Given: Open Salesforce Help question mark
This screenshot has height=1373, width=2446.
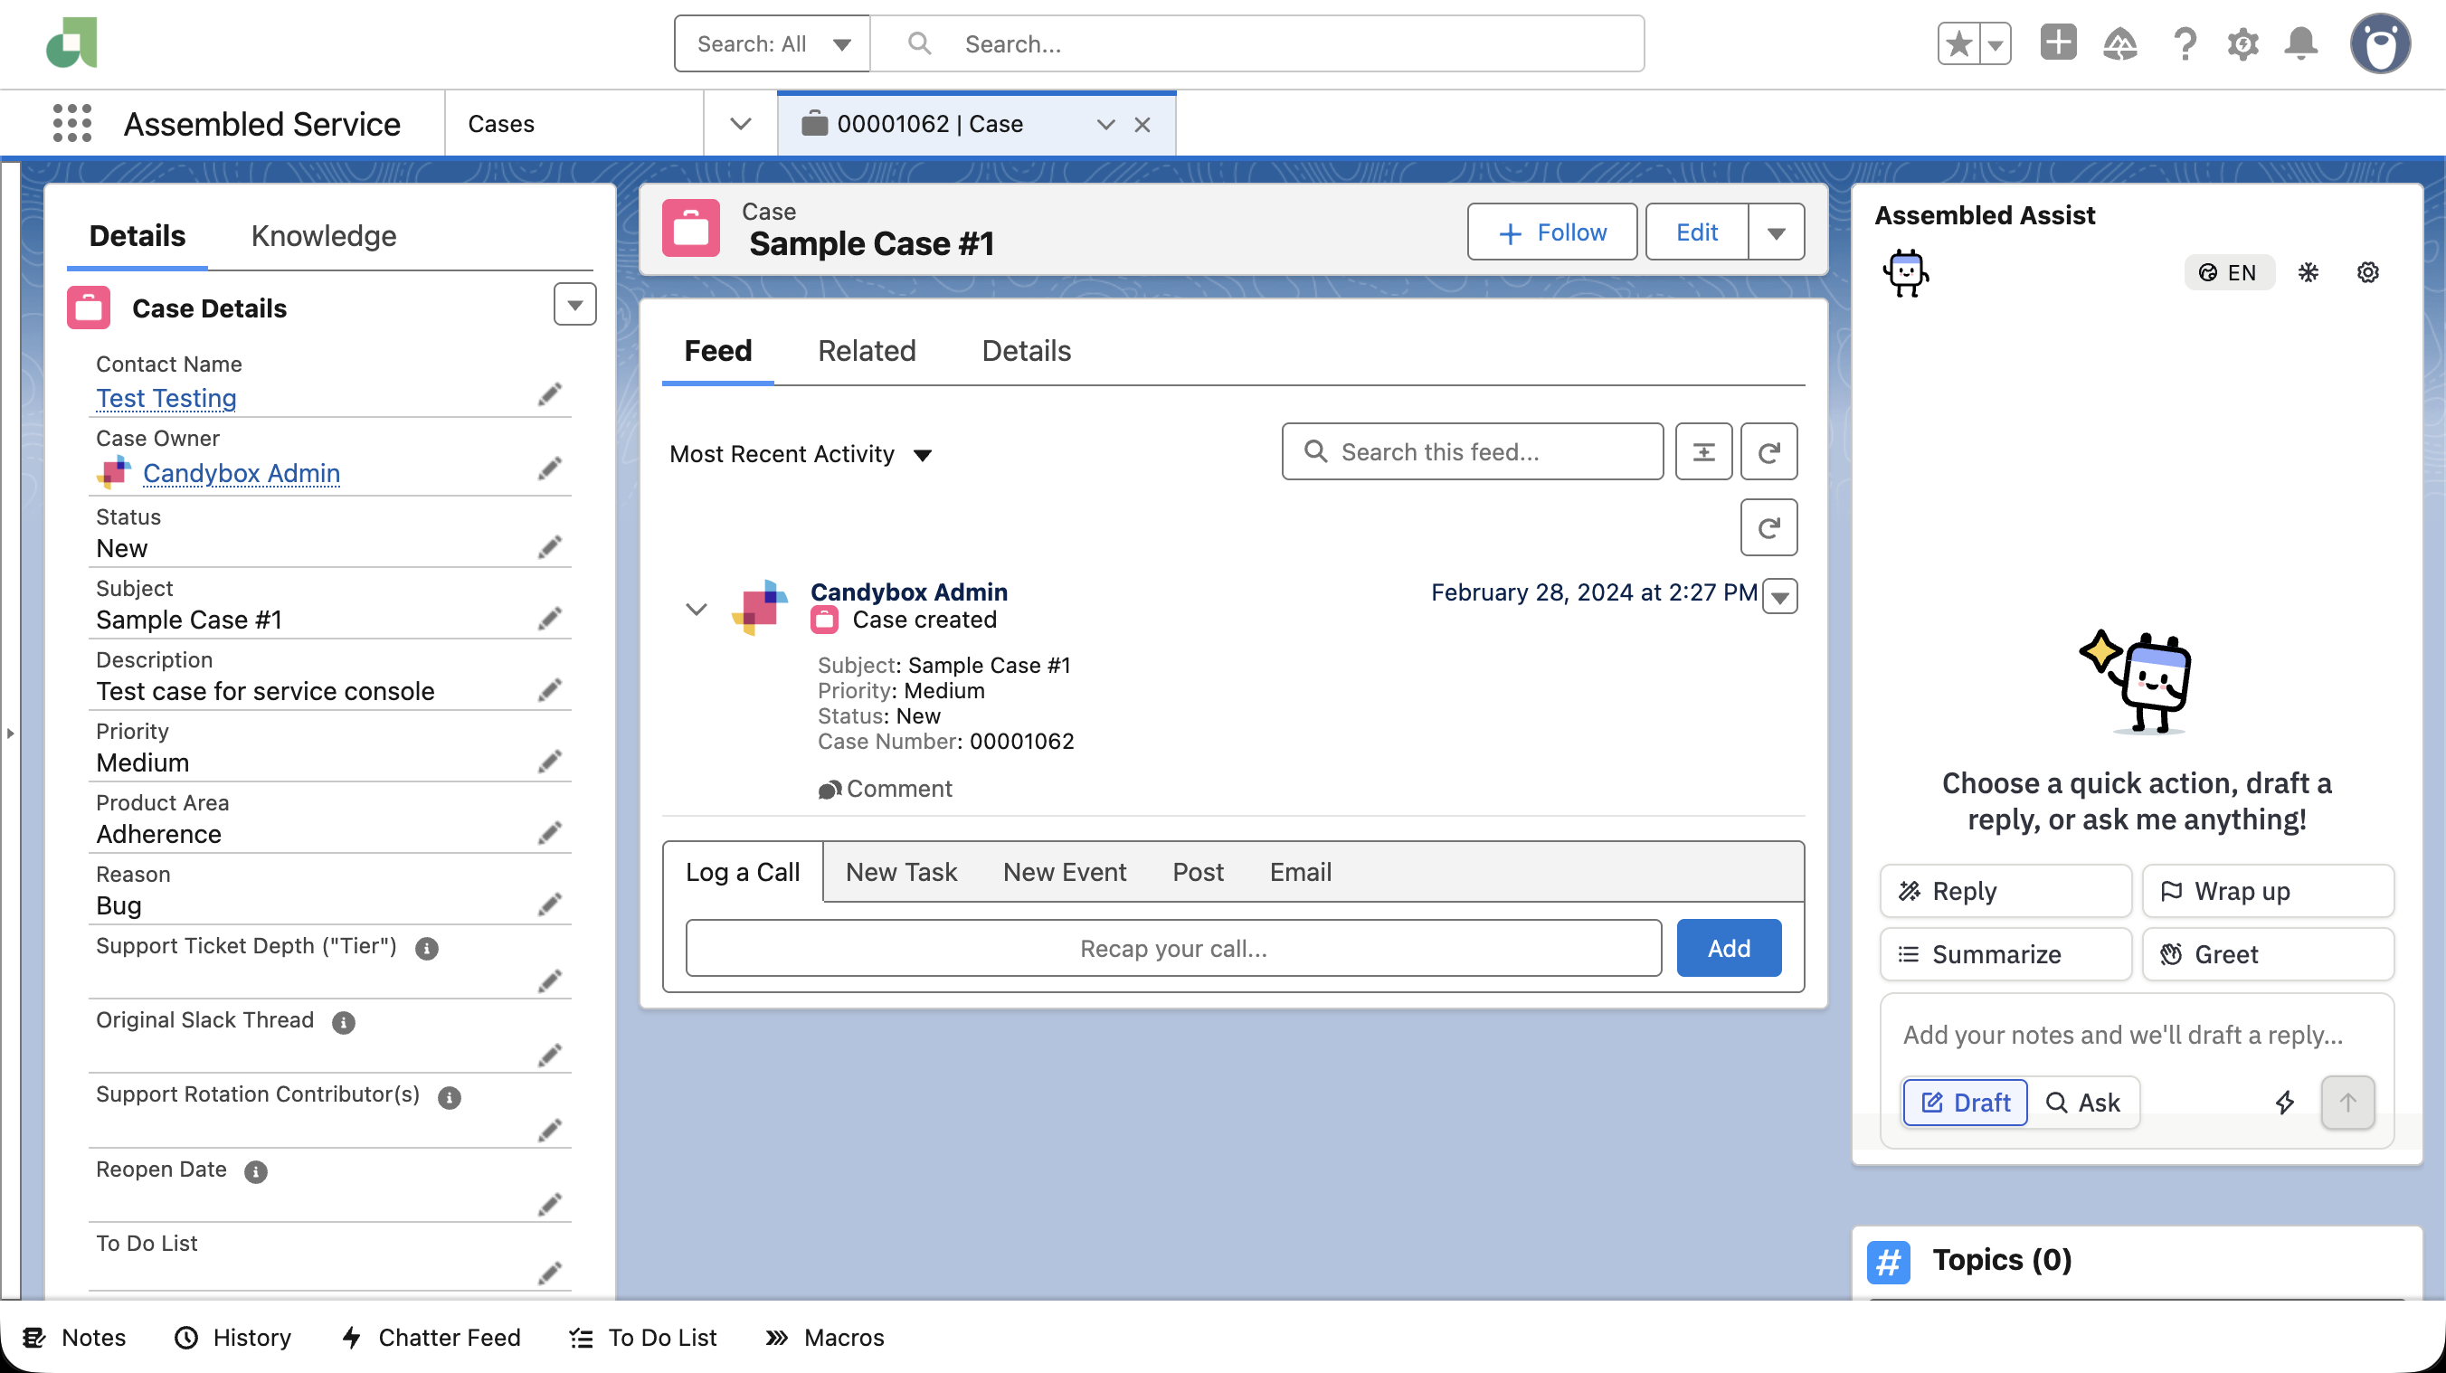Looking at the screenshot, I should 2184,43.
